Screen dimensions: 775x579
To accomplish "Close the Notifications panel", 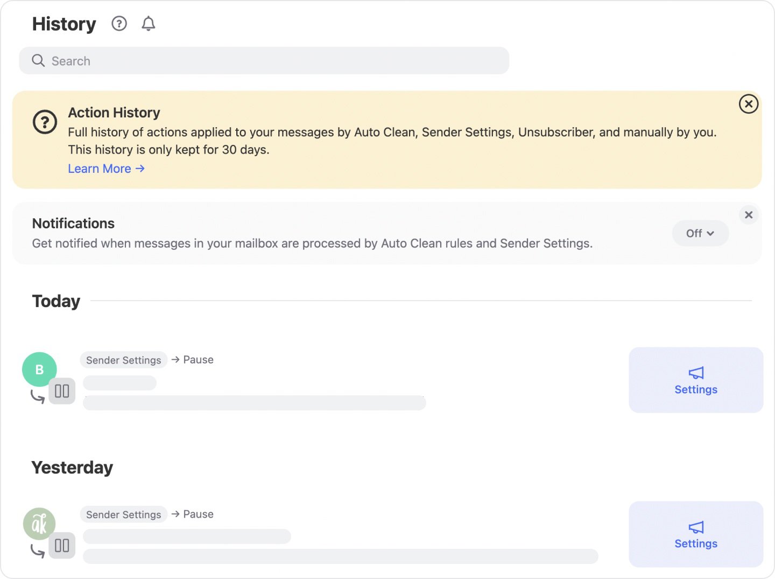I will pyautogui.click(x=748, y=215).
